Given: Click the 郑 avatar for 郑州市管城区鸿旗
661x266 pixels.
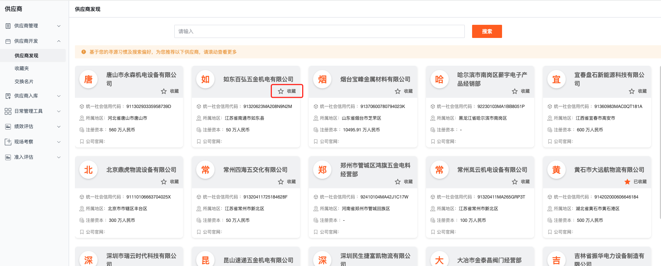Looking at the screenshot, I should (x=322, y=170).
